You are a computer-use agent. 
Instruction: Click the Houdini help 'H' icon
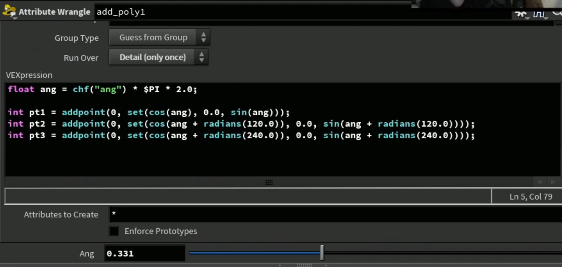[539, 14]
